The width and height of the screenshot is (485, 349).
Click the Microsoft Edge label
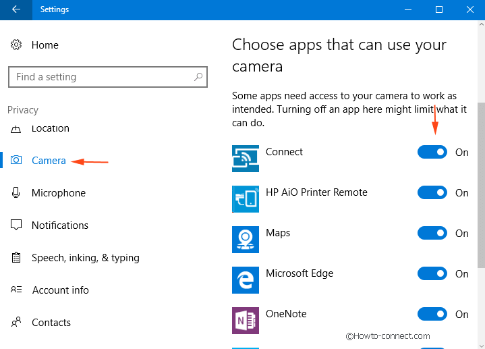point(299,273)
